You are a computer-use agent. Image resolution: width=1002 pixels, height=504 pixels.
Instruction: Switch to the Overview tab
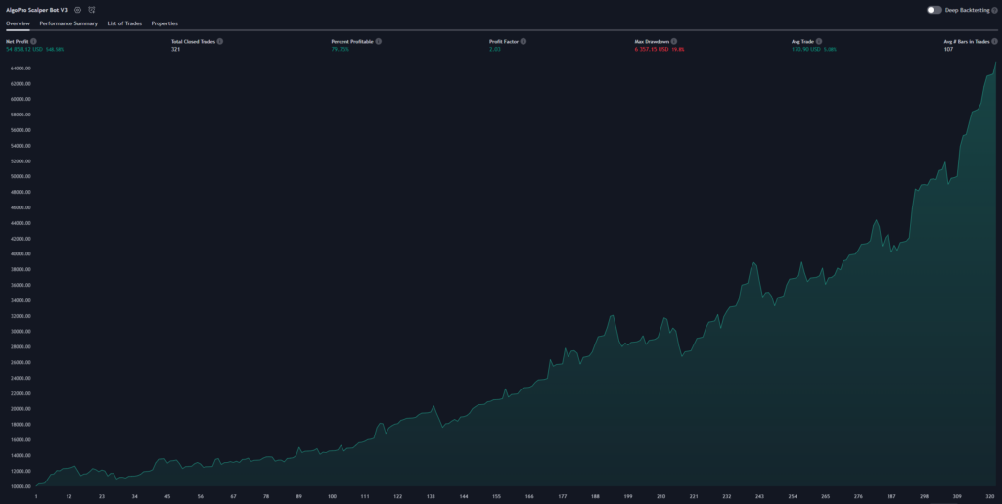tap(18, 23)
